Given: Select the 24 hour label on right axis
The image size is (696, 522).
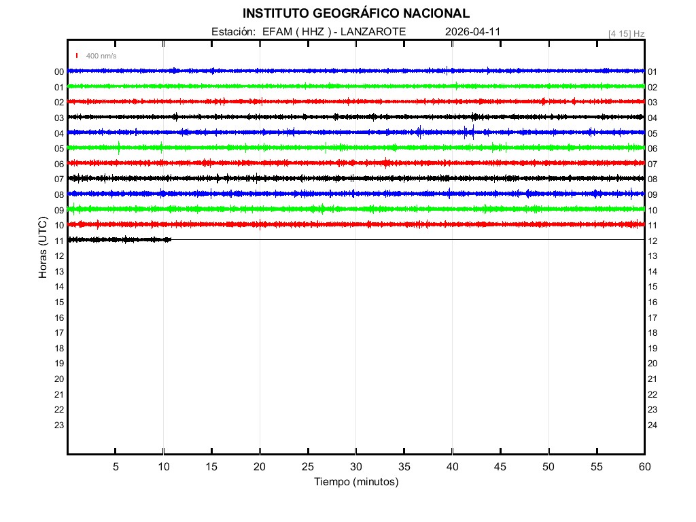Looking at the screenshot, I should point(652,425).
